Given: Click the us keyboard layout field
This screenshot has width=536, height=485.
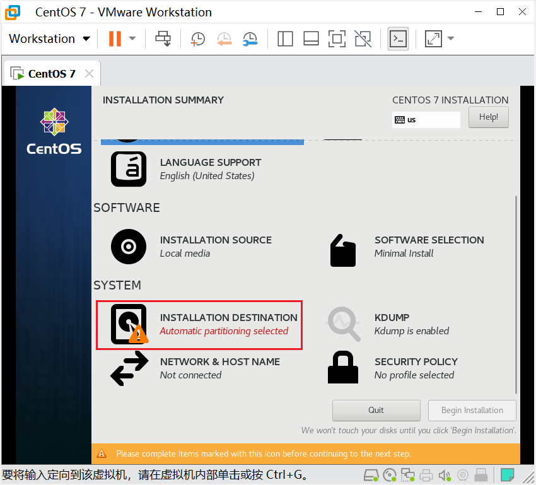Looking at the screenshot, I should tap(426, 119).
